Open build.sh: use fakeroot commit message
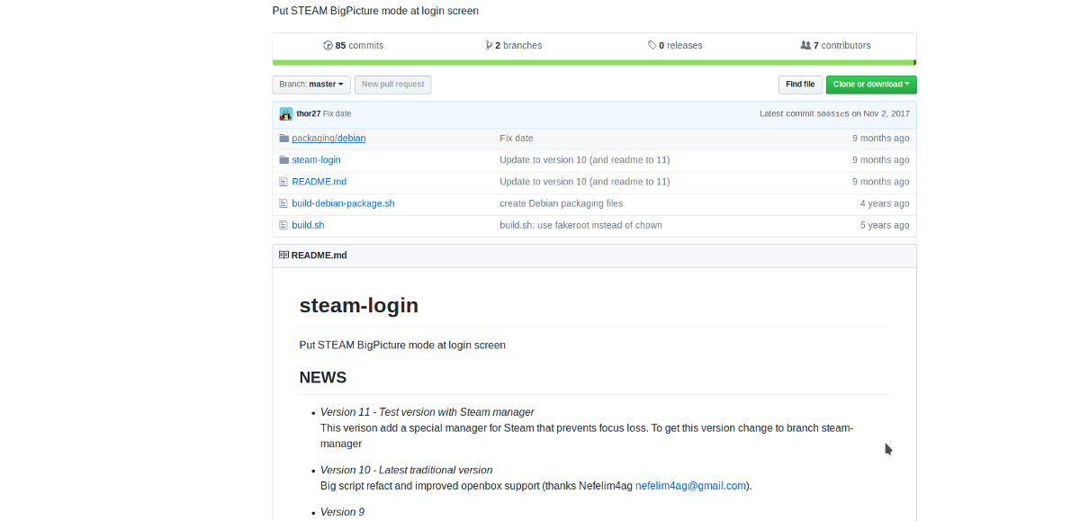Image resolution: width=1080 pixels, height=521 pixels. point(580,225)
